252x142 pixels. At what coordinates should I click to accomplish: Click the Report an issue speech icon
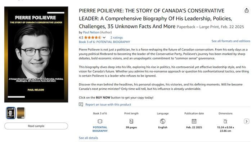tap(81, 105)
